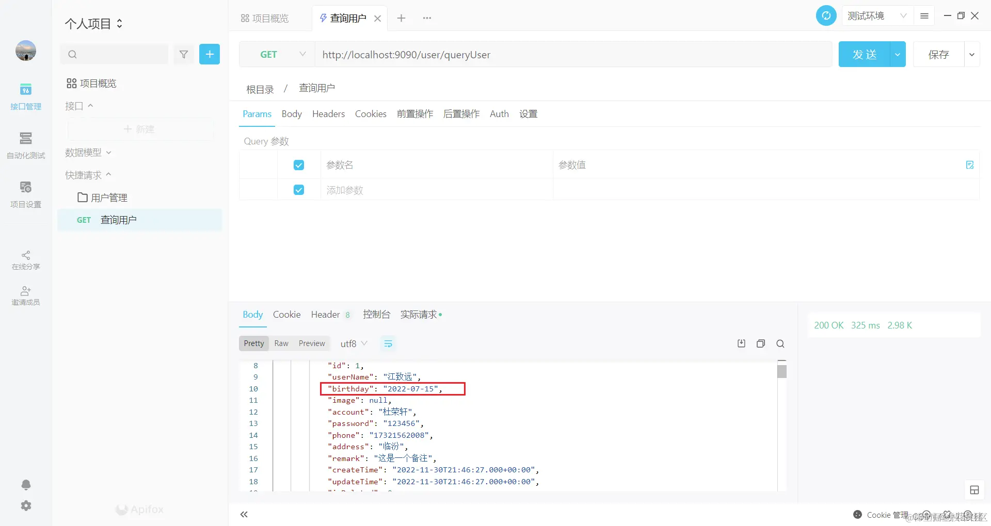The height and width of the screenshot is (526, 991).
Task: Switch to the request Body tab
Action: [x=292, y=114]
